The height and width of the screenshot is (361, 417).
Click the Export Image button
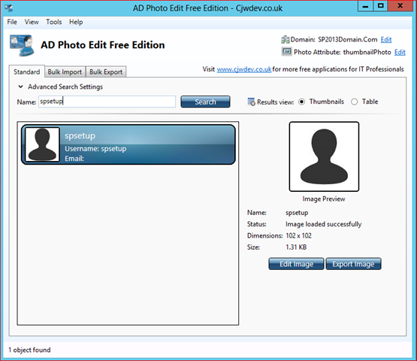(353, 264)
